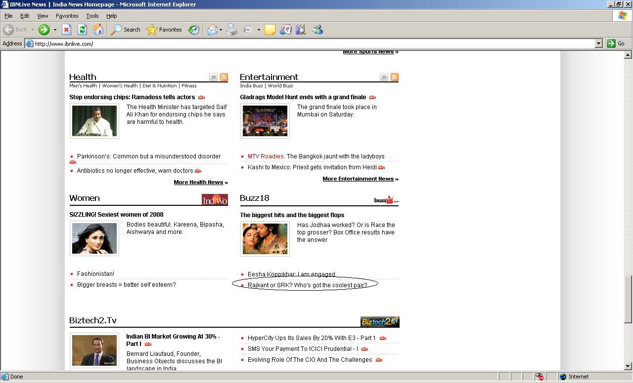The image size is (633, 383).
Task: Open the File menu
Action: click(8, 16)
